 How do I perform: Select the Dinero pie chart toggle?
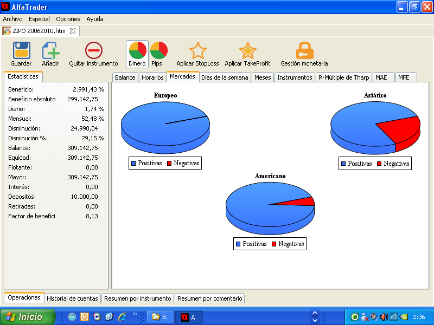(137, 54)
